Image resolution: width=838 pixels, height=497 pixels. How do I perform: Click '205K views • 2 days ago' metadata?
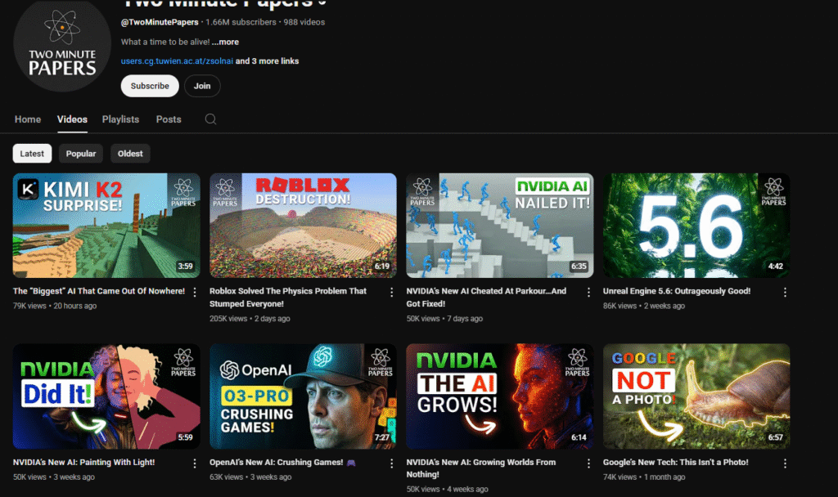250,319
